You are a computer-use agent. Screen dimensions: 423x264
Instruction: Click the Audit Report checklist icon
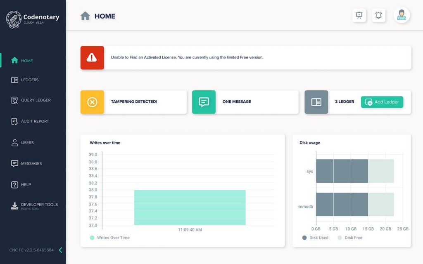coord(14,122)
